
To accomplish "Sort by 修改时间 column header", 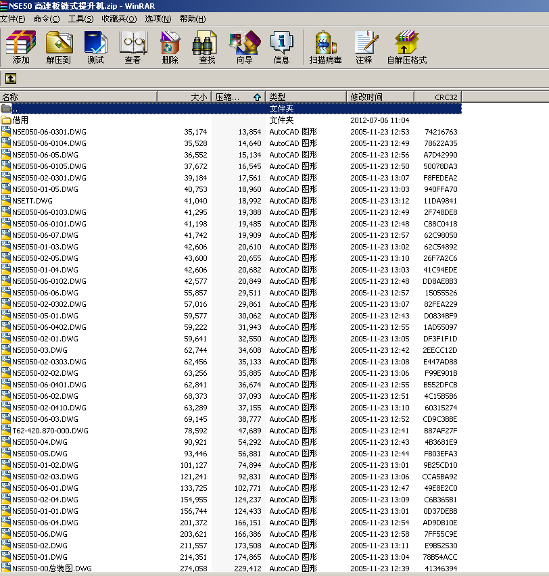I will click(x=380, y=97).
